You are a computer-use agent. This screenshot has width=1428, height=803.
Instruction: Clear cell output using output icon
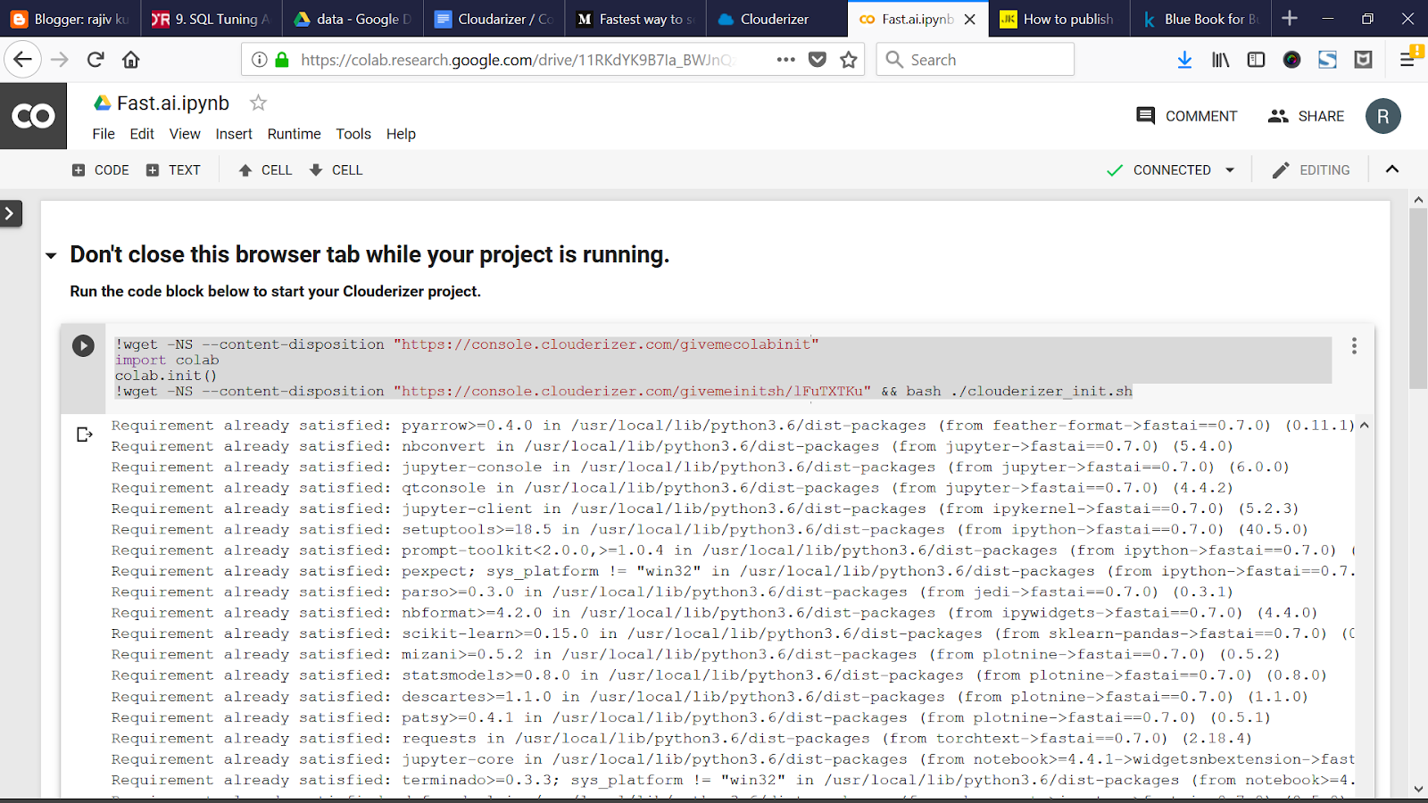85,435
